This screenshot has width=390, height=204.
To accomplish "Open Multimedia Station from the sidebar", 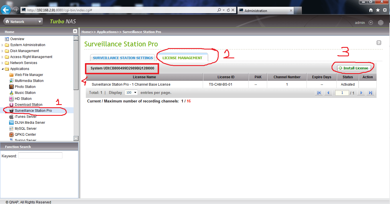I will 29,81.
